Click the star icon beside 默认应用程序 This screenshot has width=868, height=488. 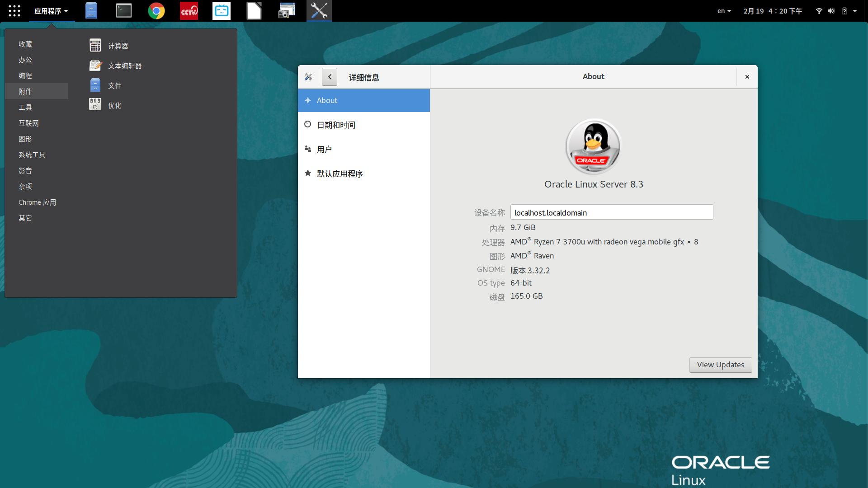(308, 173)
